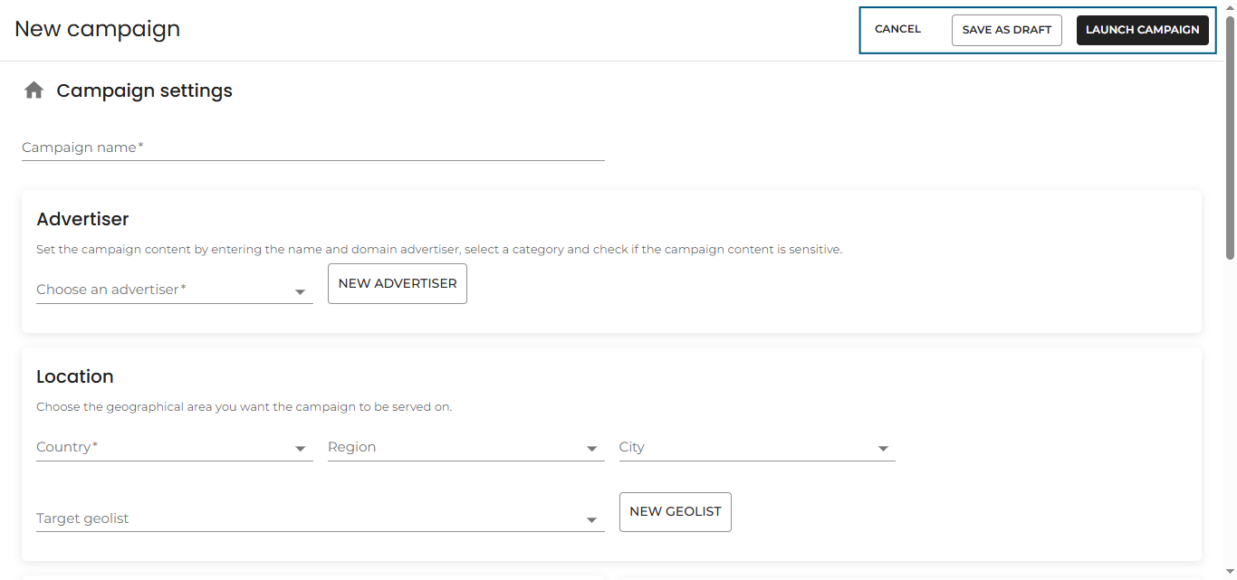Expand the Country dropdown
Viewport: 1237px width, 580px height.
coord(174,448)
